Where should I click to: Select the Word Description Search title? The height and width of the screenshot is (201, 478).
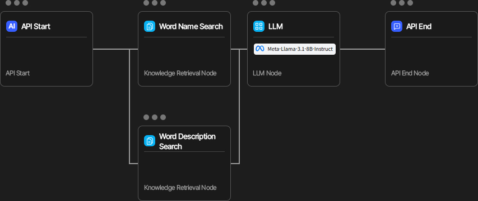point(187,141)
